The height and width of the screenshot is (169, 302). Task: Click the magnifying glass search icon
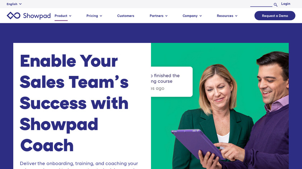click(275, 5)
